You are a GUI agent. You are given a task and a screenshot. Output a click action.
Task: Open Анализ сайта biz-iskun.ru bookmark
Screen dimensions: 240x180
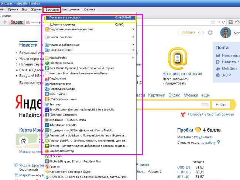click(x=90, y=136)
